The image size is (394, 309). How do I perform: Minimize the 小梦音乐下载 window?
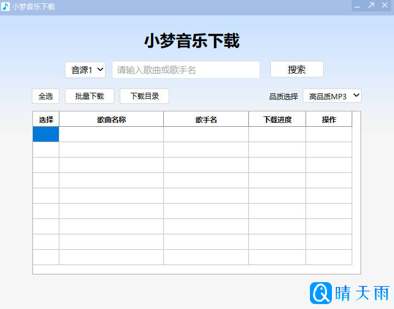click(357, 6)
